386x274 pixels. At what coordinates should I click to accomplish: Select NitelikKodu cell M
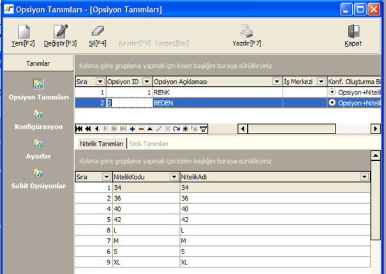point(146,241)
